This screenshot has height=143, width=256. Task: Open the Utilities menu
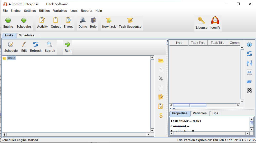click(44, 11)
